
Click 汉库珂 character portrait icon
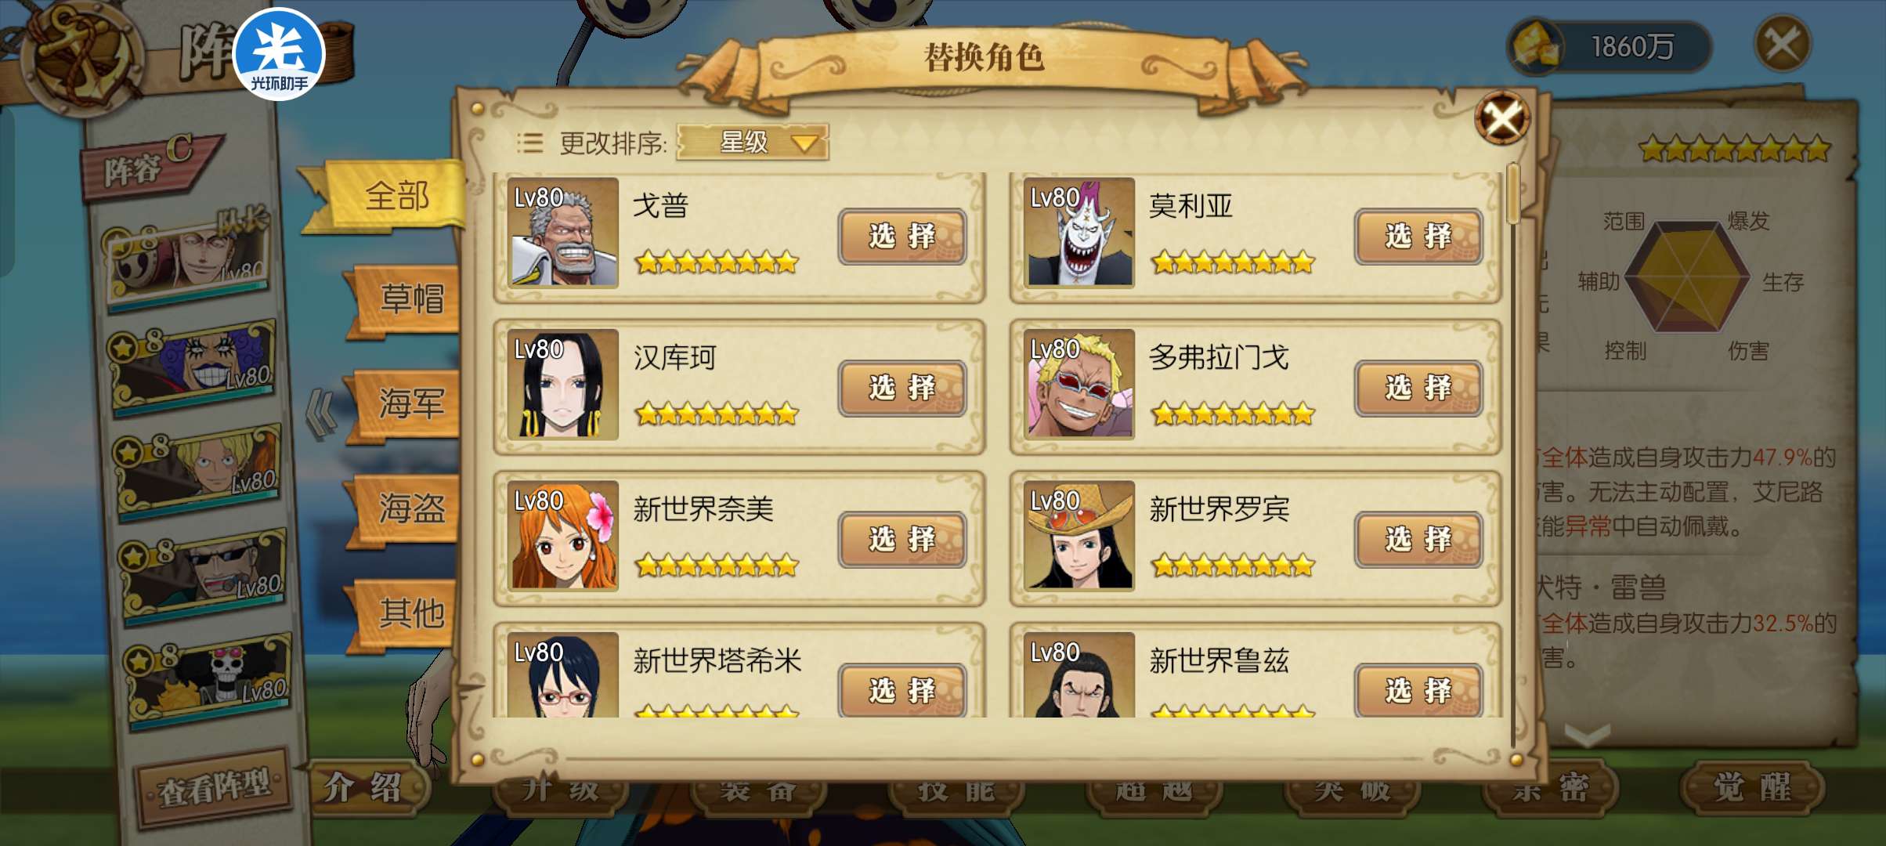click(562, 384)
